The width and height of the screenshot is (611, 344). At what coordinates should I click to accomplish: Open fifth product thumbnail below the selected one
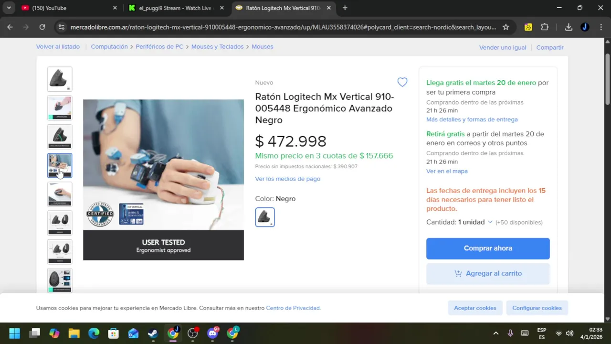tap(60, 194)
